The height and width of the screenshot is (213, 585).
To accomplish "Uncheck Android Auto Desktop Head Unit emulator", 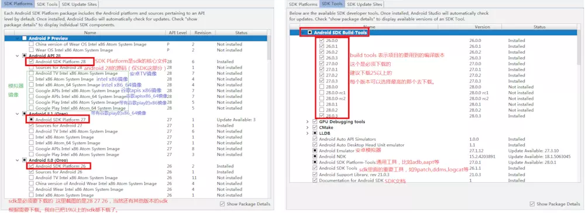I will tap(315, 145).
